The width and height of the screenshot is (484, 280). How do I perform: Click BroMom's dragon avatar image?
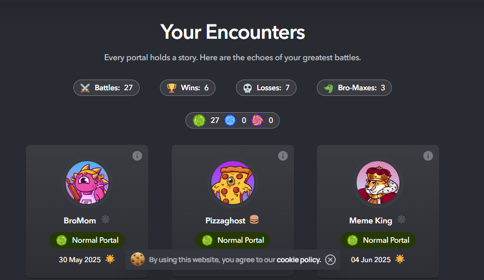point(87,183)
